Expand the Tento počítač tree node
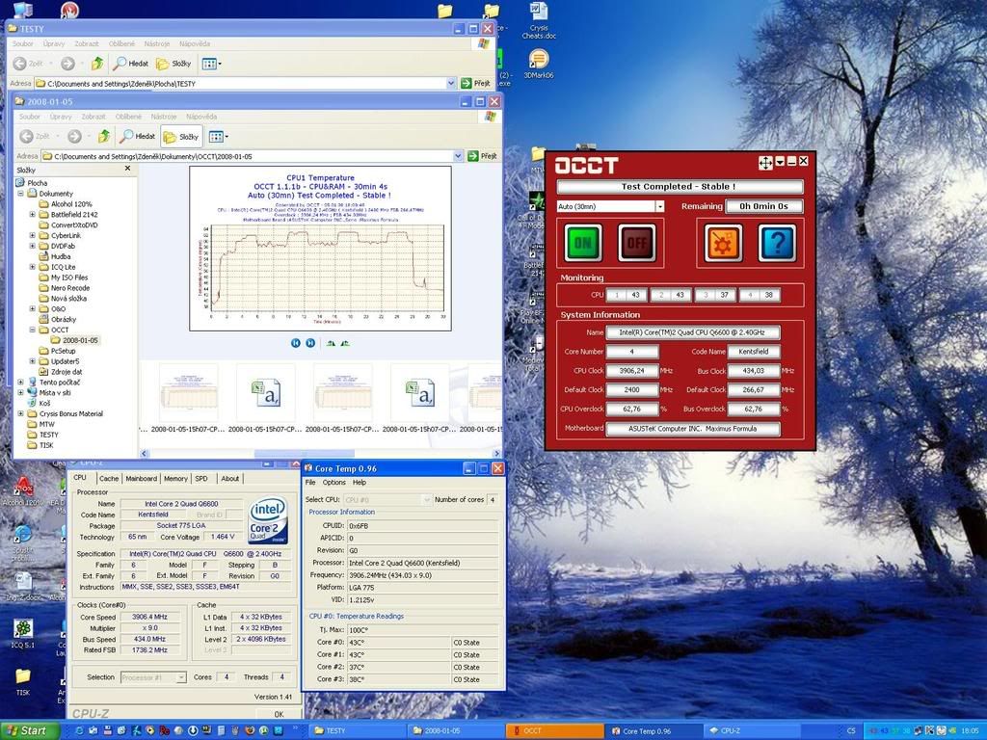 pos(21,382)
